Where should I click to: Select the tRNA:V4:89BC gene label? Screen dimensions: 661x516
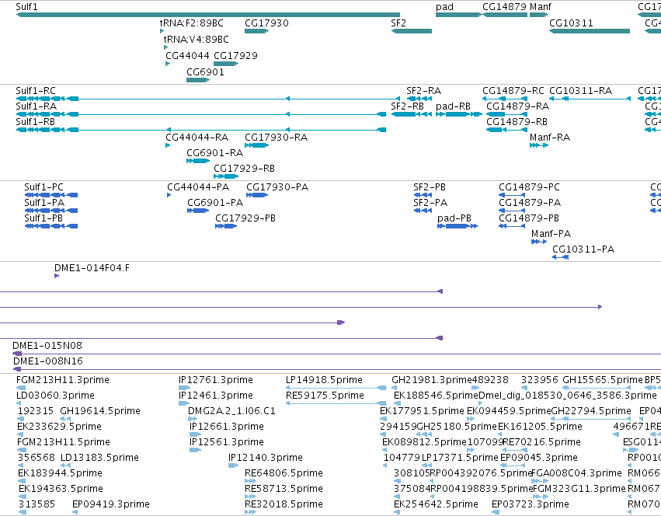[196, 39]
